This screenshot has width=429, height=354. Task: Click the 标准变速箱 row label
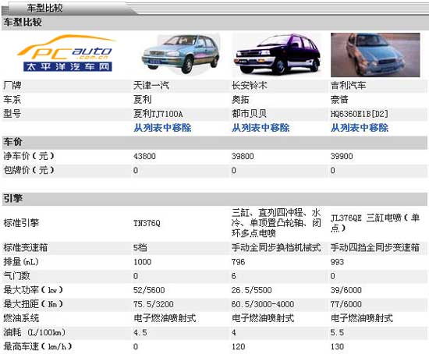pyautogui.click(x=26, y=248)
